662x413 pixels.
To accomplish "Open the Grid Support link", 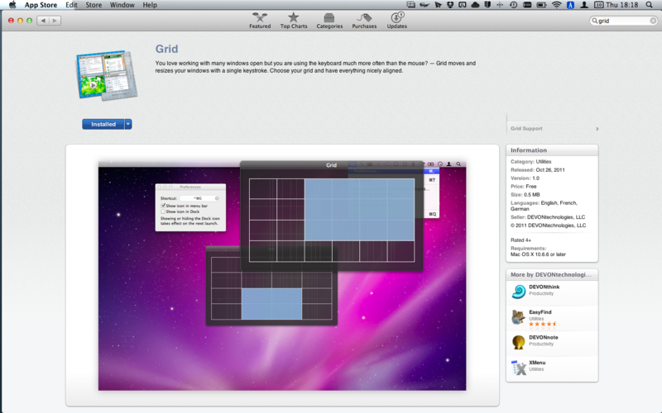I will pos(526,129).
